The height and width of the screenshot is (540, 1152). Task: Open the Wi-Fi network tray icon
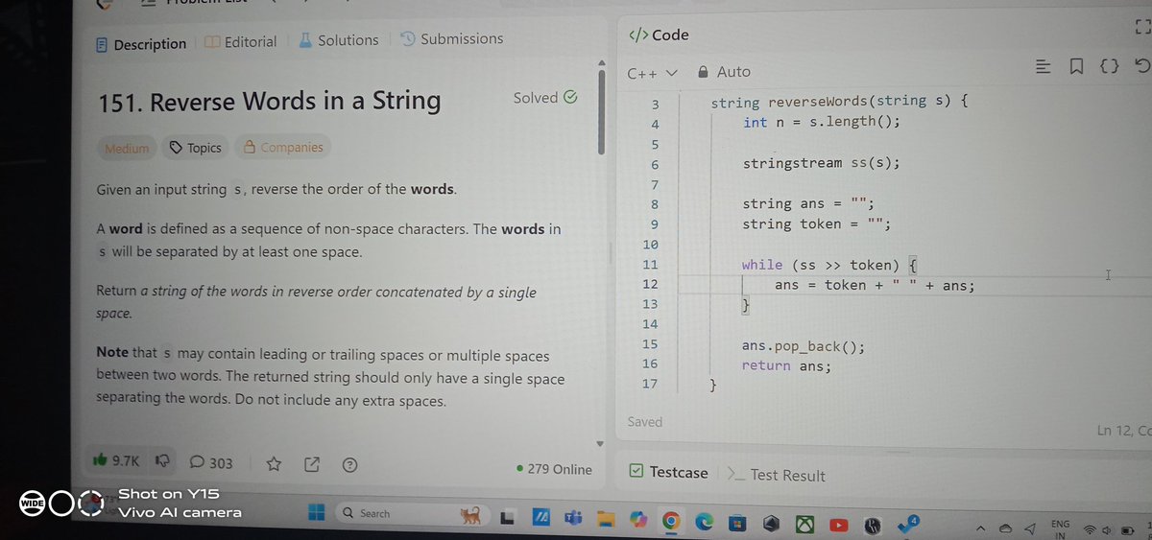(1090, 529)
